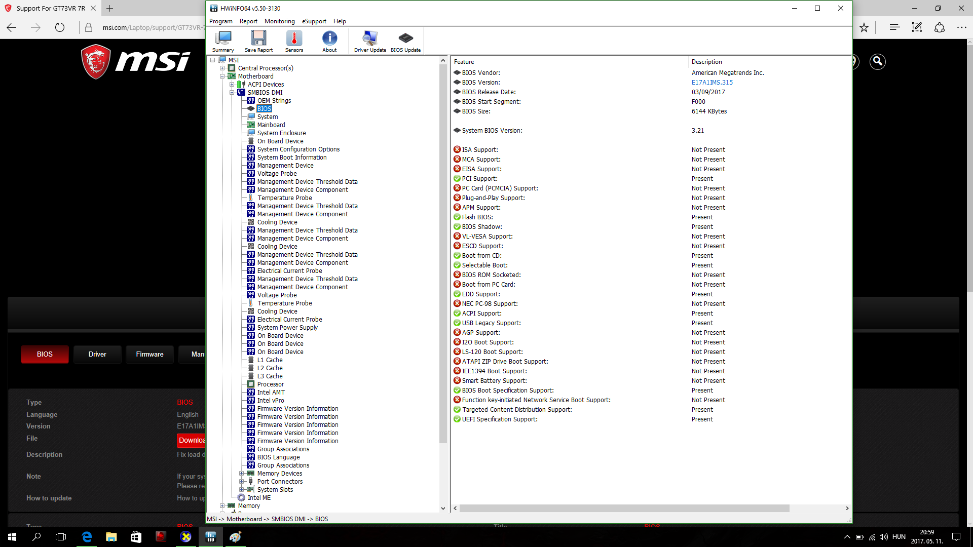Select Intel ME tree item
The width and height of the screenshot is (973, 547).
[259, 498]
